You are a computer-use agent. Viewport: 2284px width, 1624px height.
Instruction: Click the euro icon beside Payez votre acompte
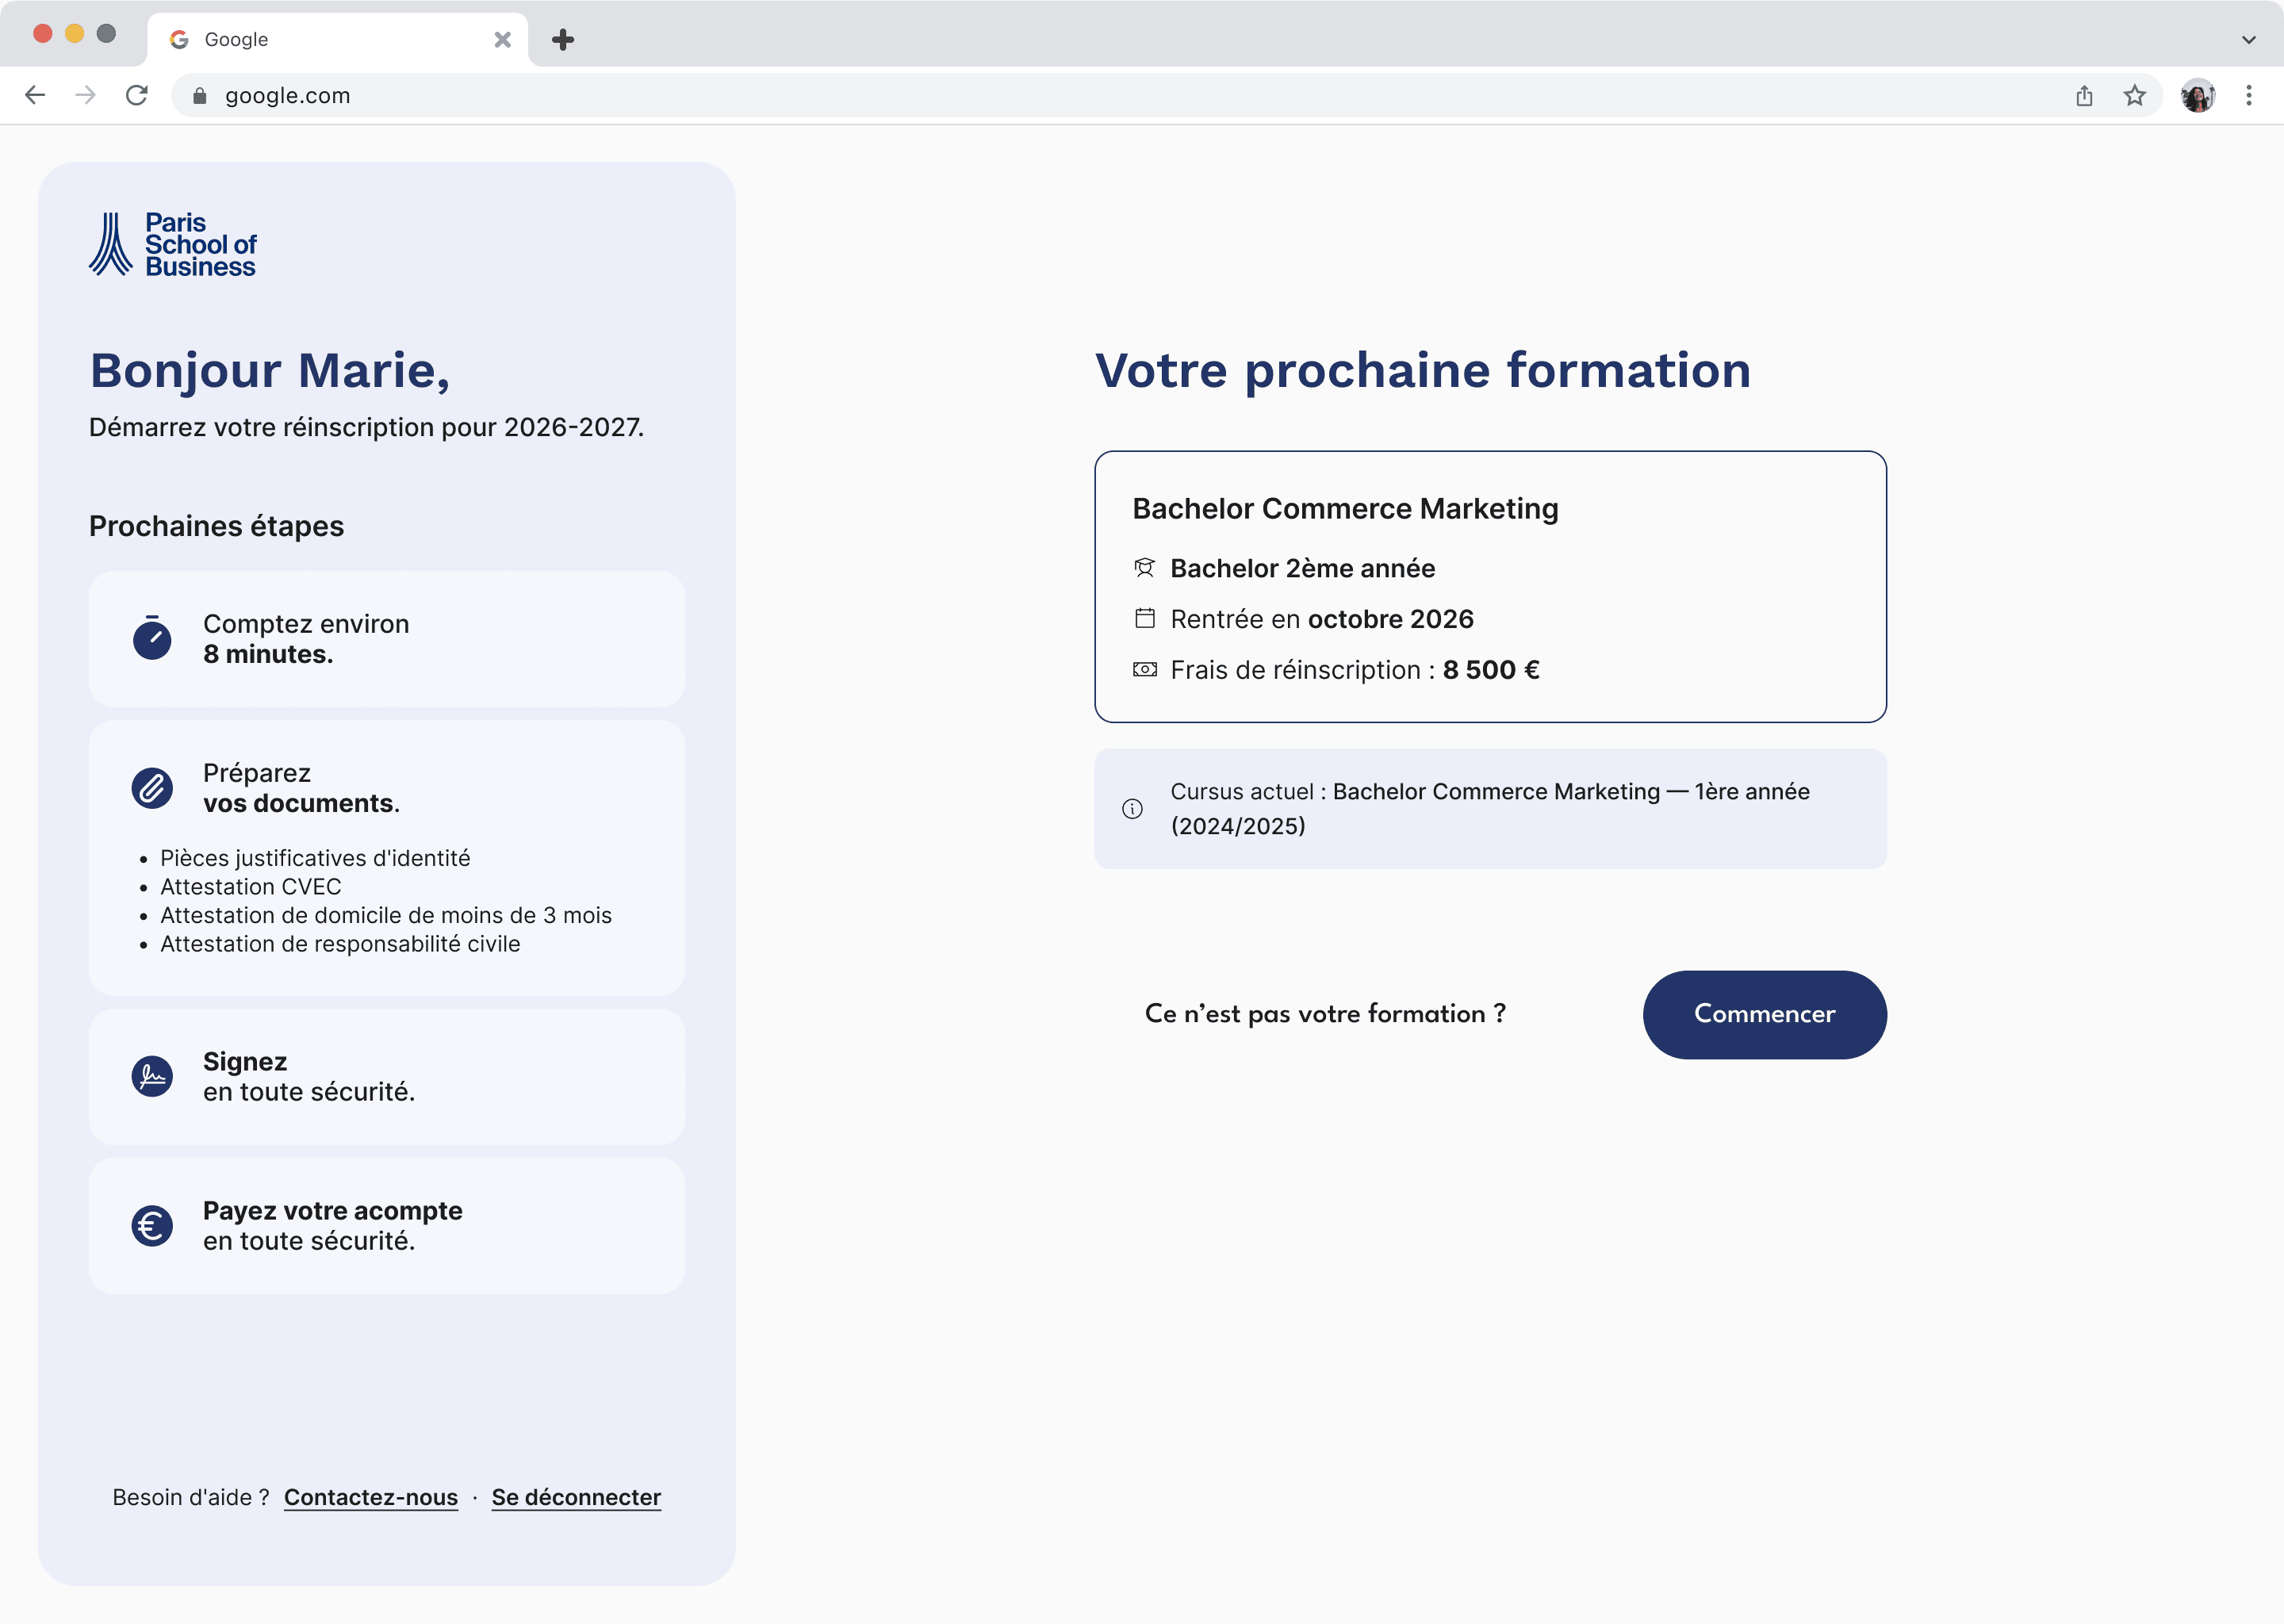coord(152,1226)
